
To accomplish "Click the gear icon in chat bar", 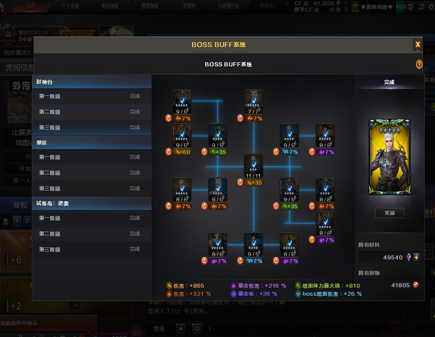I will (197, 328).
